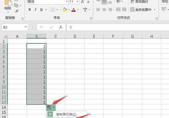Open the fill color dropdown arrow
The width and height of the screenshot is (169, 118).
69,10
